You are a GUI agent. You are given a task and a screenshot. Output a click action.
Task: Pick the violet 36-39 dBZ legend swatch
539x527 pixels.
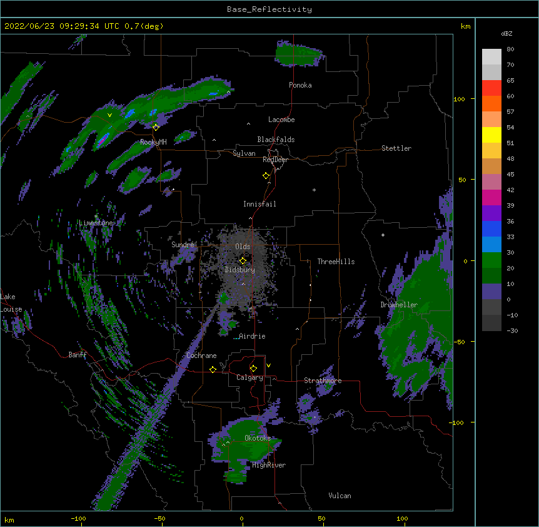click(491, 213)
